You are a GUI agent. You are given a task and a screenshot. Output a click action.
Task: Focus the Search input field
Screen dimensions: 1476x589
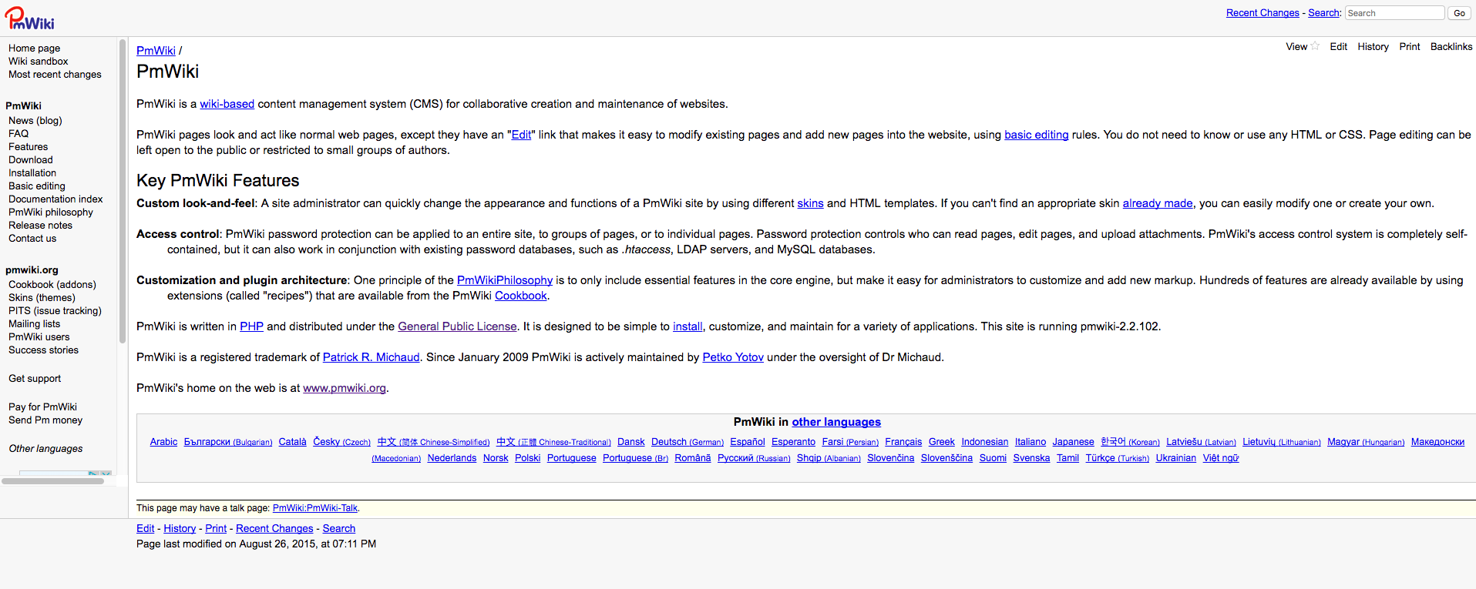click(x=1394, y=13)
